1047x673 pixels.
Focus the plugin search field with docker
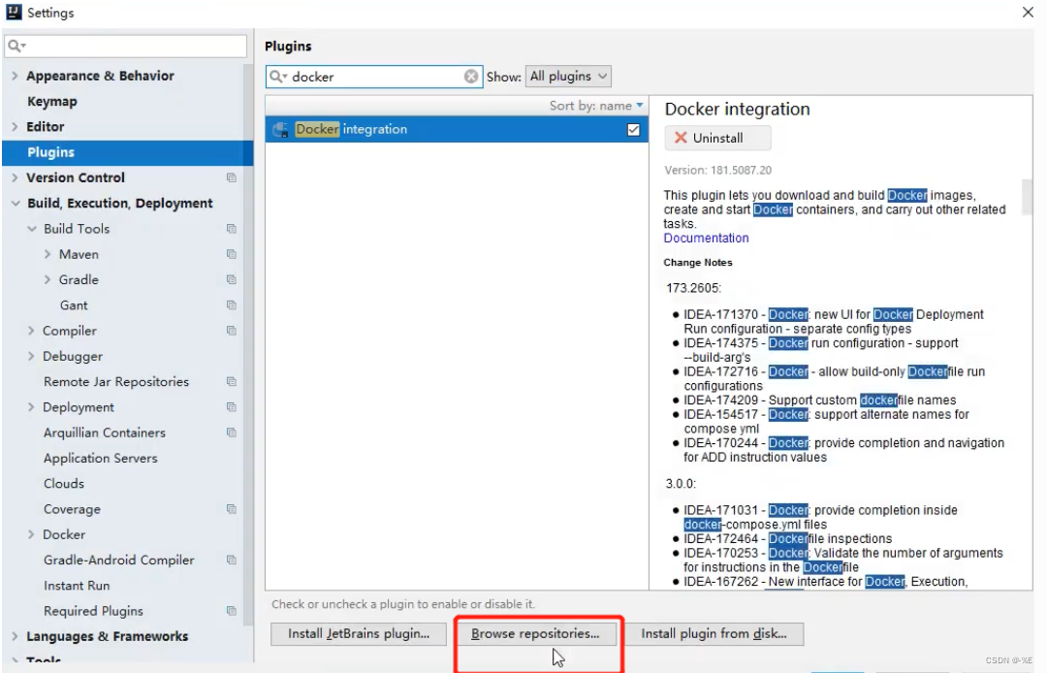374,76
